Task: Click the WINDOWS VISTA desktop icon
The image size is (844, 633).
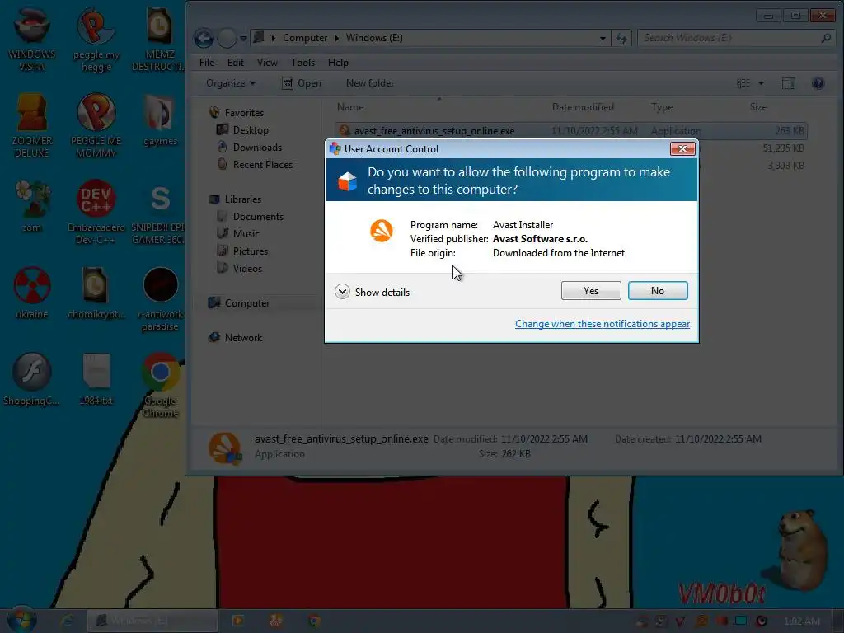Action: pos(32,40)
